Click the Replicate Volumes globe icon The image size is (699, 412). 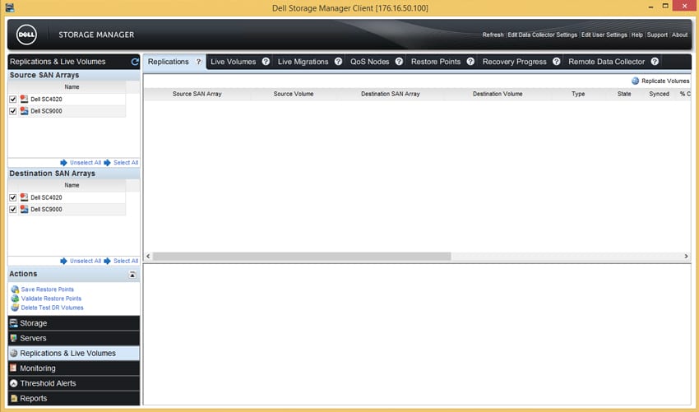coord(635,81)
